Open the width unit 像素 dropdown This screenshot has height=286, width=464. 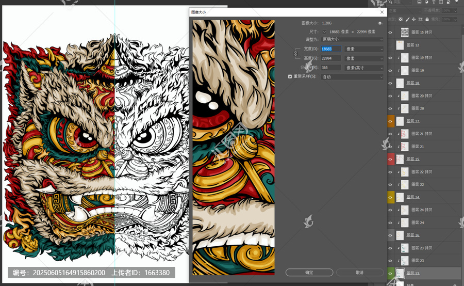pyautogui.click(x=364, y=49)
